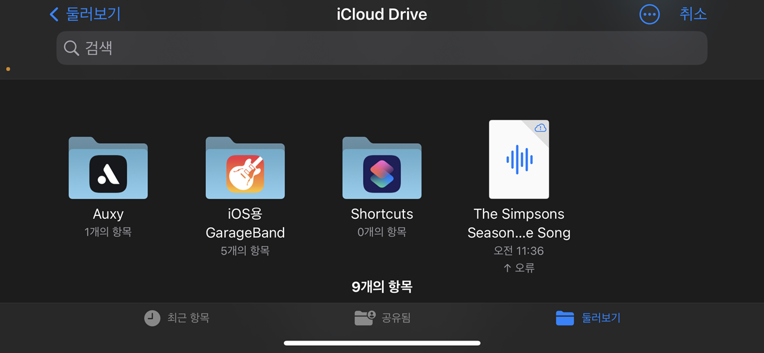Click The Simpsons Season...e Song file name
The width and height of the screenshot is (764, 353).
[519, 224]
